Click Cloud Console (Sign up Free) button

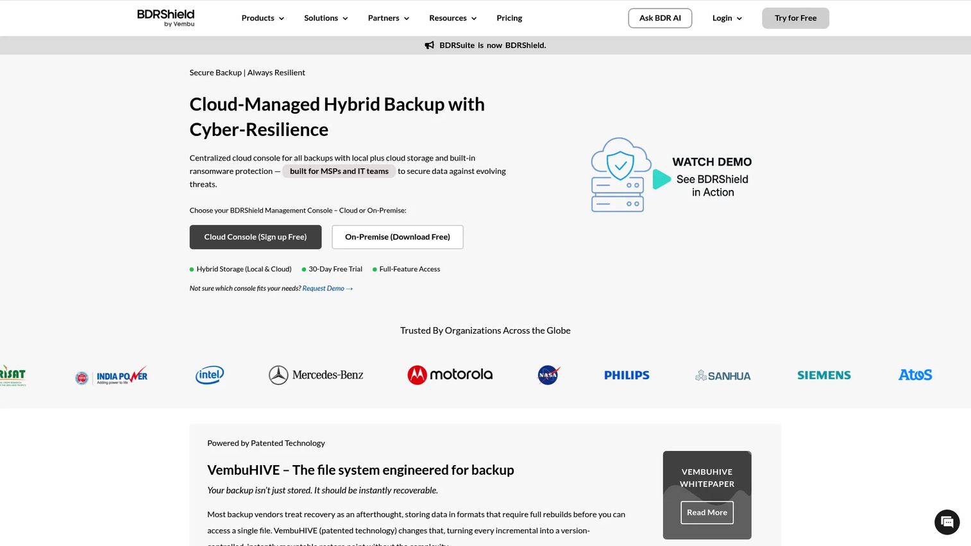255,237
